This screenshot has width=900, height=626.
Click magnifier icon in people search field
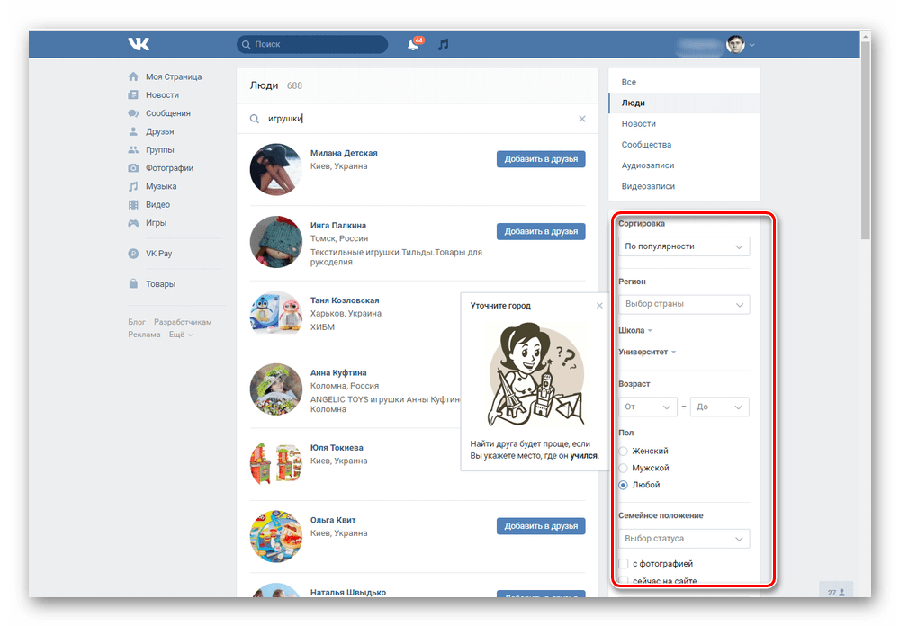point(255,119)
